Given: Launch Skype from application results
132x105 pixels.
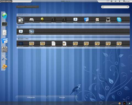Looking at the screenshot, I should (x=119, y=20).
